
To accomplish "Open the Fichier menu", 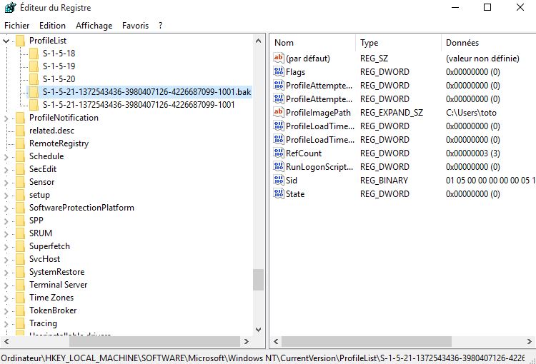I will pos(16,26).
